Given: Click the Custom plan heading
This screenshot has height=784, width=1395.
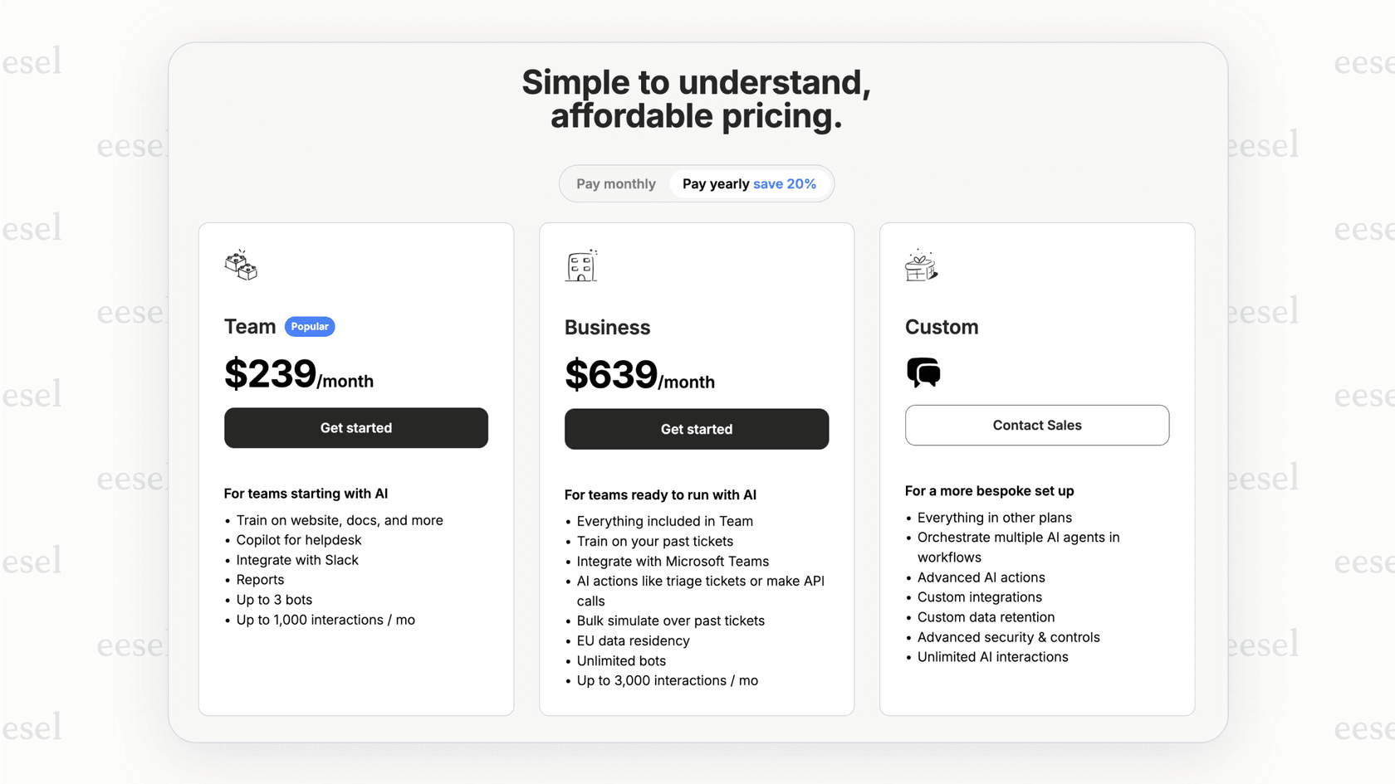Looking at the screenshot, I should (x=942, y=327).
